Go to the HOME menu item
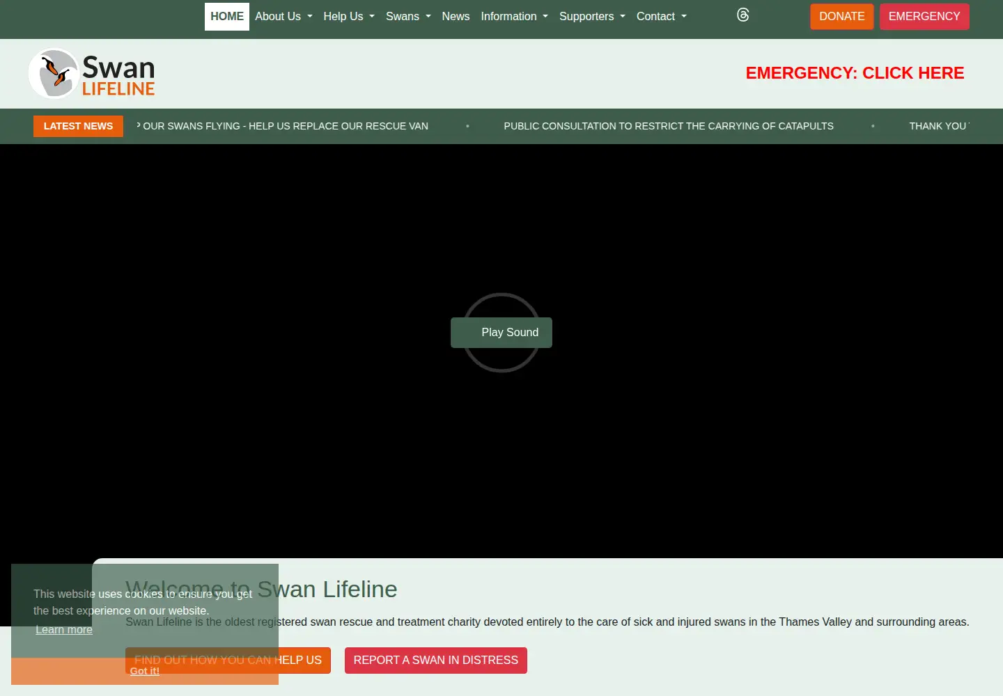Viewport: 1003px width, 696px height. 227,17
